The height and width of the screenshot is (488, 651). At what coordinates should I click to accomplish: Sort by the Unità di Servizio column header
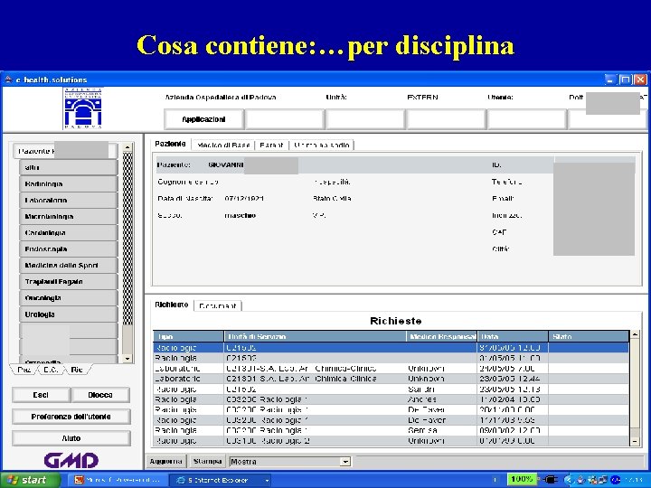(316, 336)
